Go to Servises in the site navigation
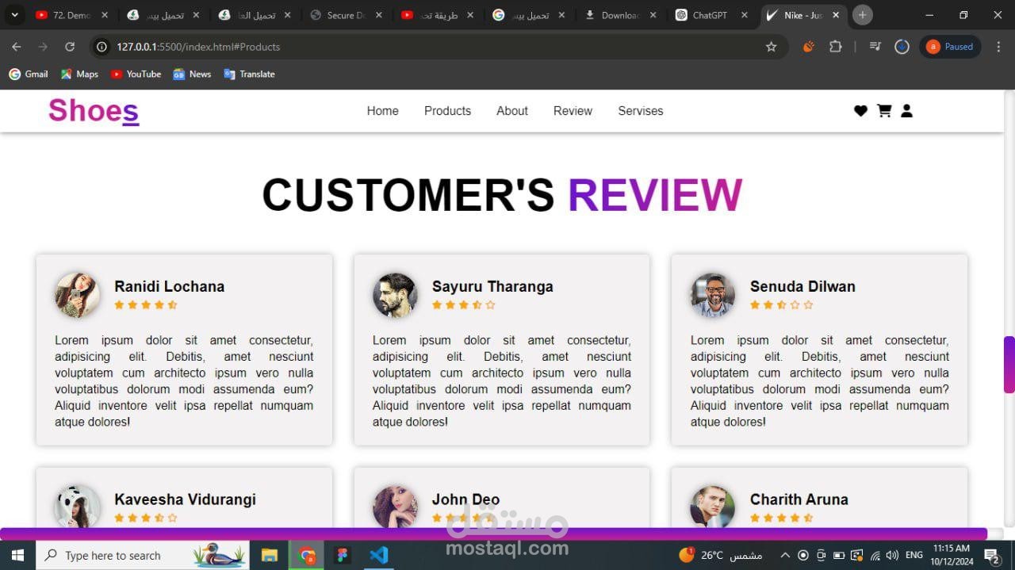Screen dimensions: 1015x570 (x=641, y=111)
